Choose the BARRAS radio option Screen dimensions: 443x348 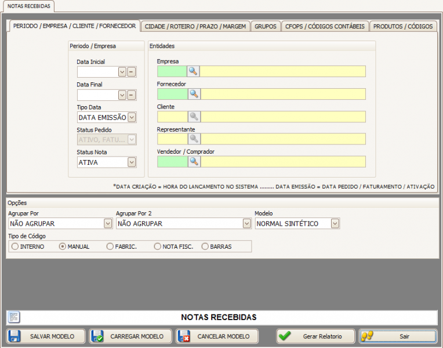(205, 246)
